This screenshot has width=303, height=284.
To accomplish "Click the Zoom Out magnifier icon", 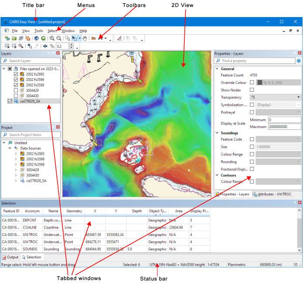I will click(59, 38).
